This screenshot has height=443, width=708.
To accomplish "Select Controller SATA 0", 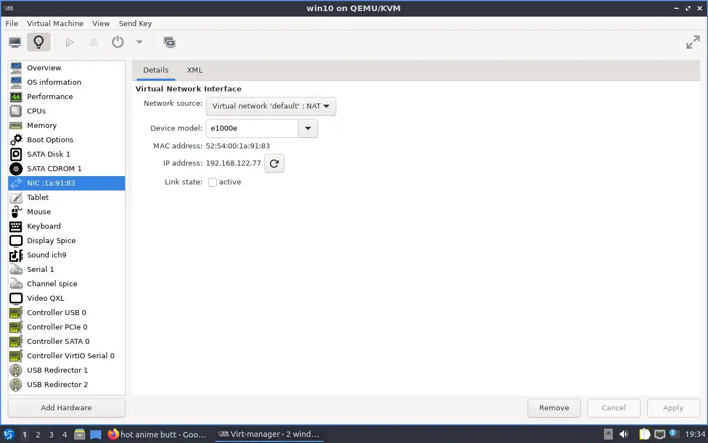I will click(x=66, y=341).
